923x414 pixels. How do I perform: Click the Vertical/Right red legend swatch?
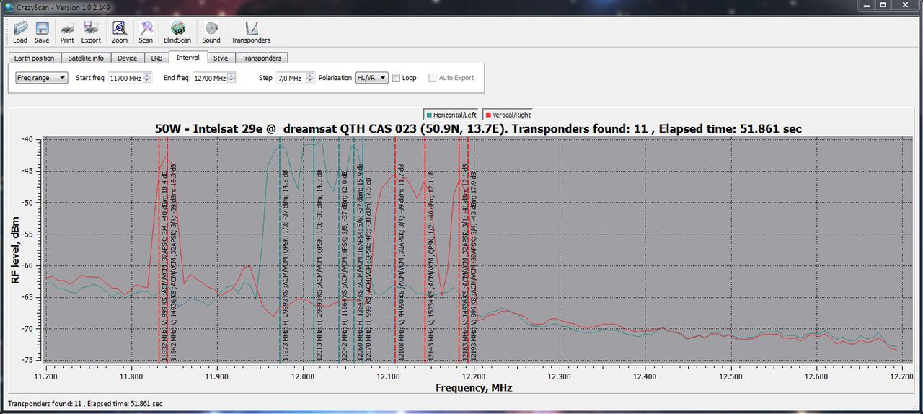tap(487, 115)
